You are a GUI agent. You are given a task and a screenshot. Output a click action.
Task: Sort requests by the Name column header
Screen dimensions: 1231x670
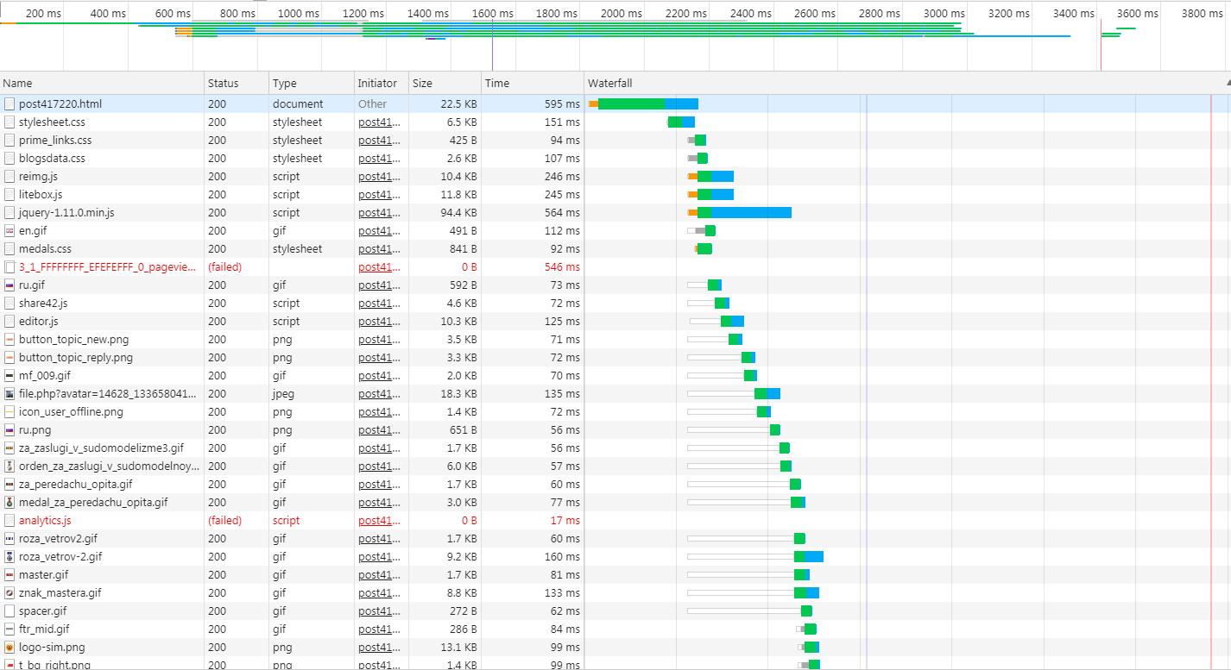102,83
